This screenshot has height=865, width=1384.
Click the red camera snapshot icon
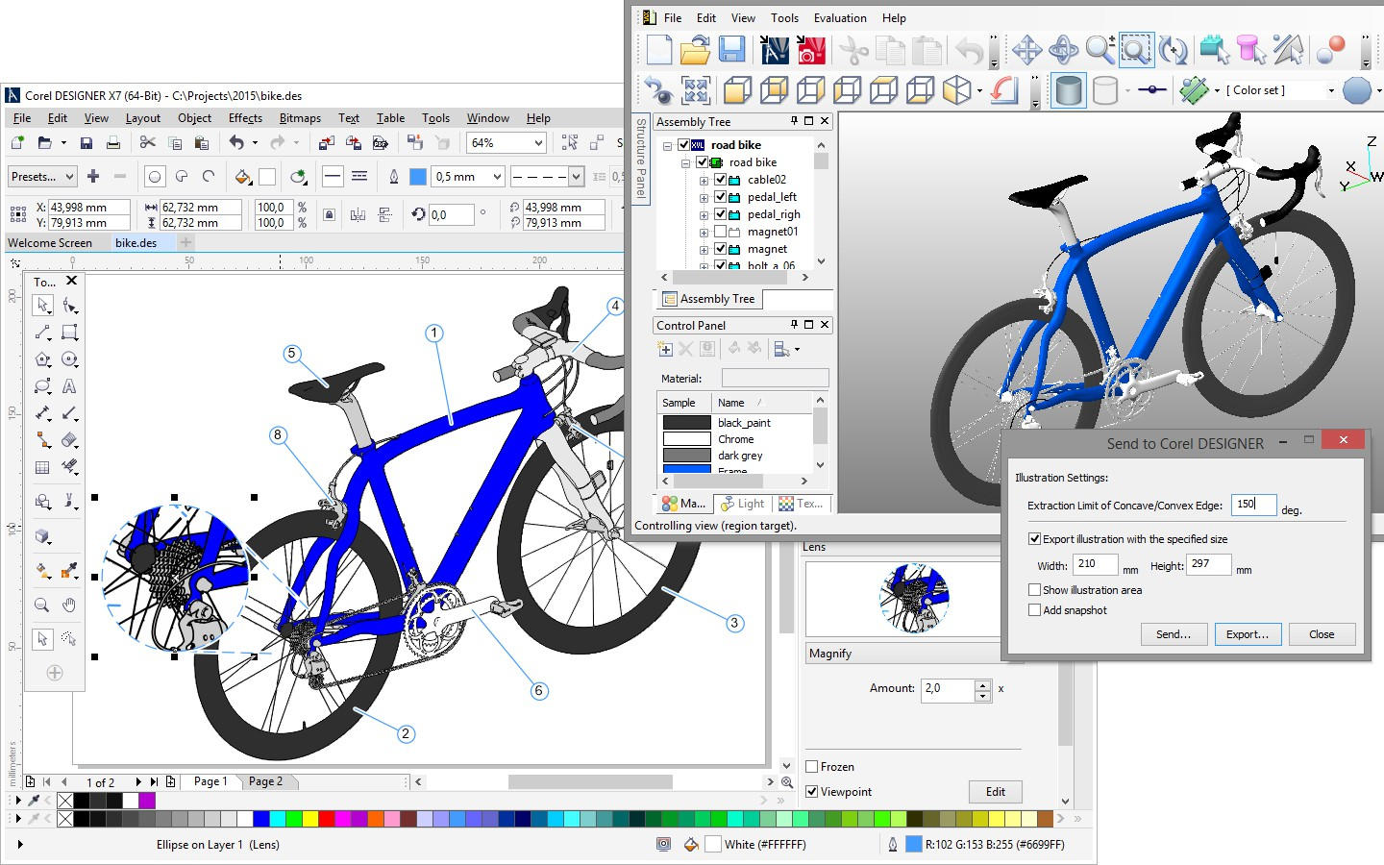tap(811, 49)
